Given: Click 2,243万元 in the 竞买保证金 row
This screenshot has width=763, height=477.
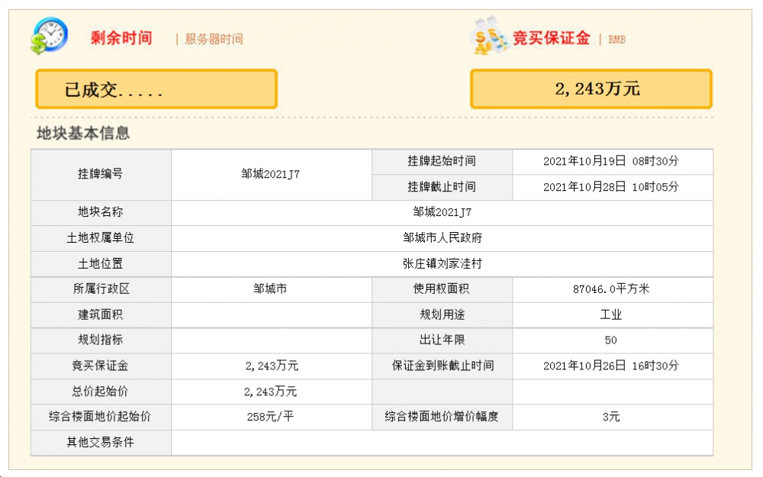Looking at the screenshot, I should [x=272, y=366].
